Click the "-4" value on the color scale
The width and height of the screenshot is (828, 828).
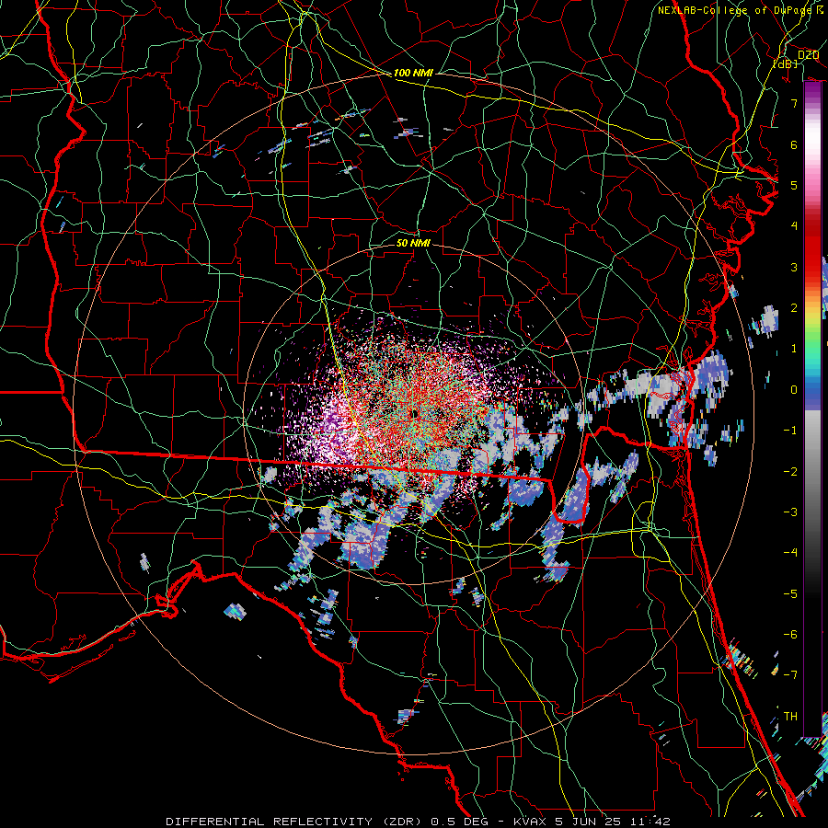(790, 553)
